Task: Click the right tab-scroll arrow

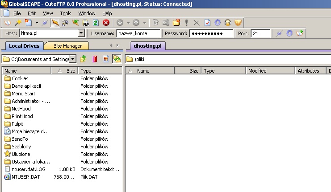Action: [x=117, y=45]
